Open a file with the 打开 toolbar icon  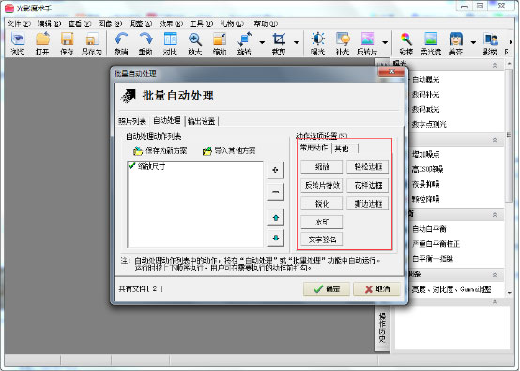[42, 39]
